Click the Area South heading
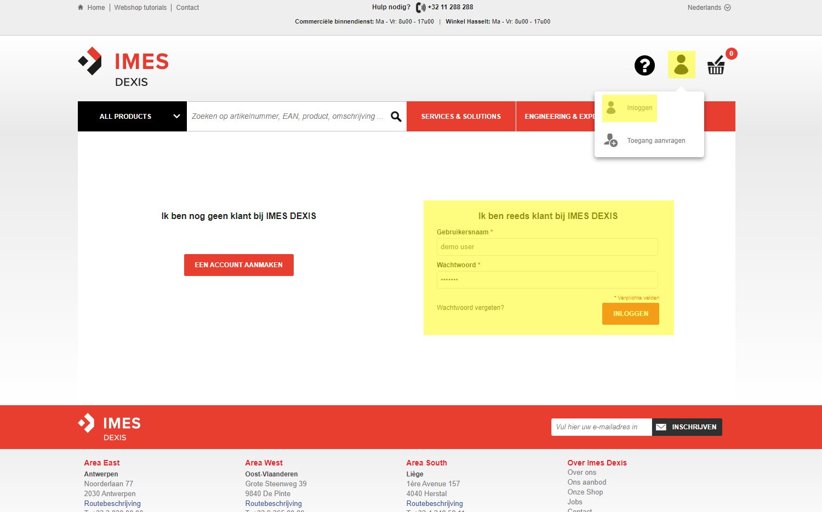The width and height of the screenshot is (822, 512). pos(427,463)
